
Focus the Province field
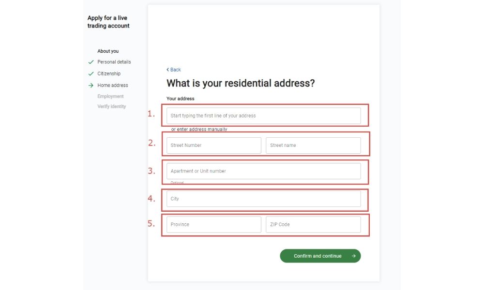click(213, 224)
